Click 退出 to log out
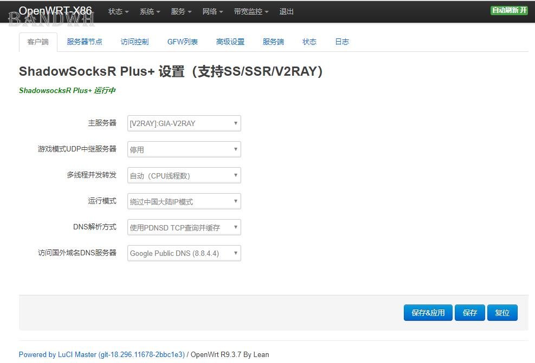The image size is (535, 363). tap(286, 11)
